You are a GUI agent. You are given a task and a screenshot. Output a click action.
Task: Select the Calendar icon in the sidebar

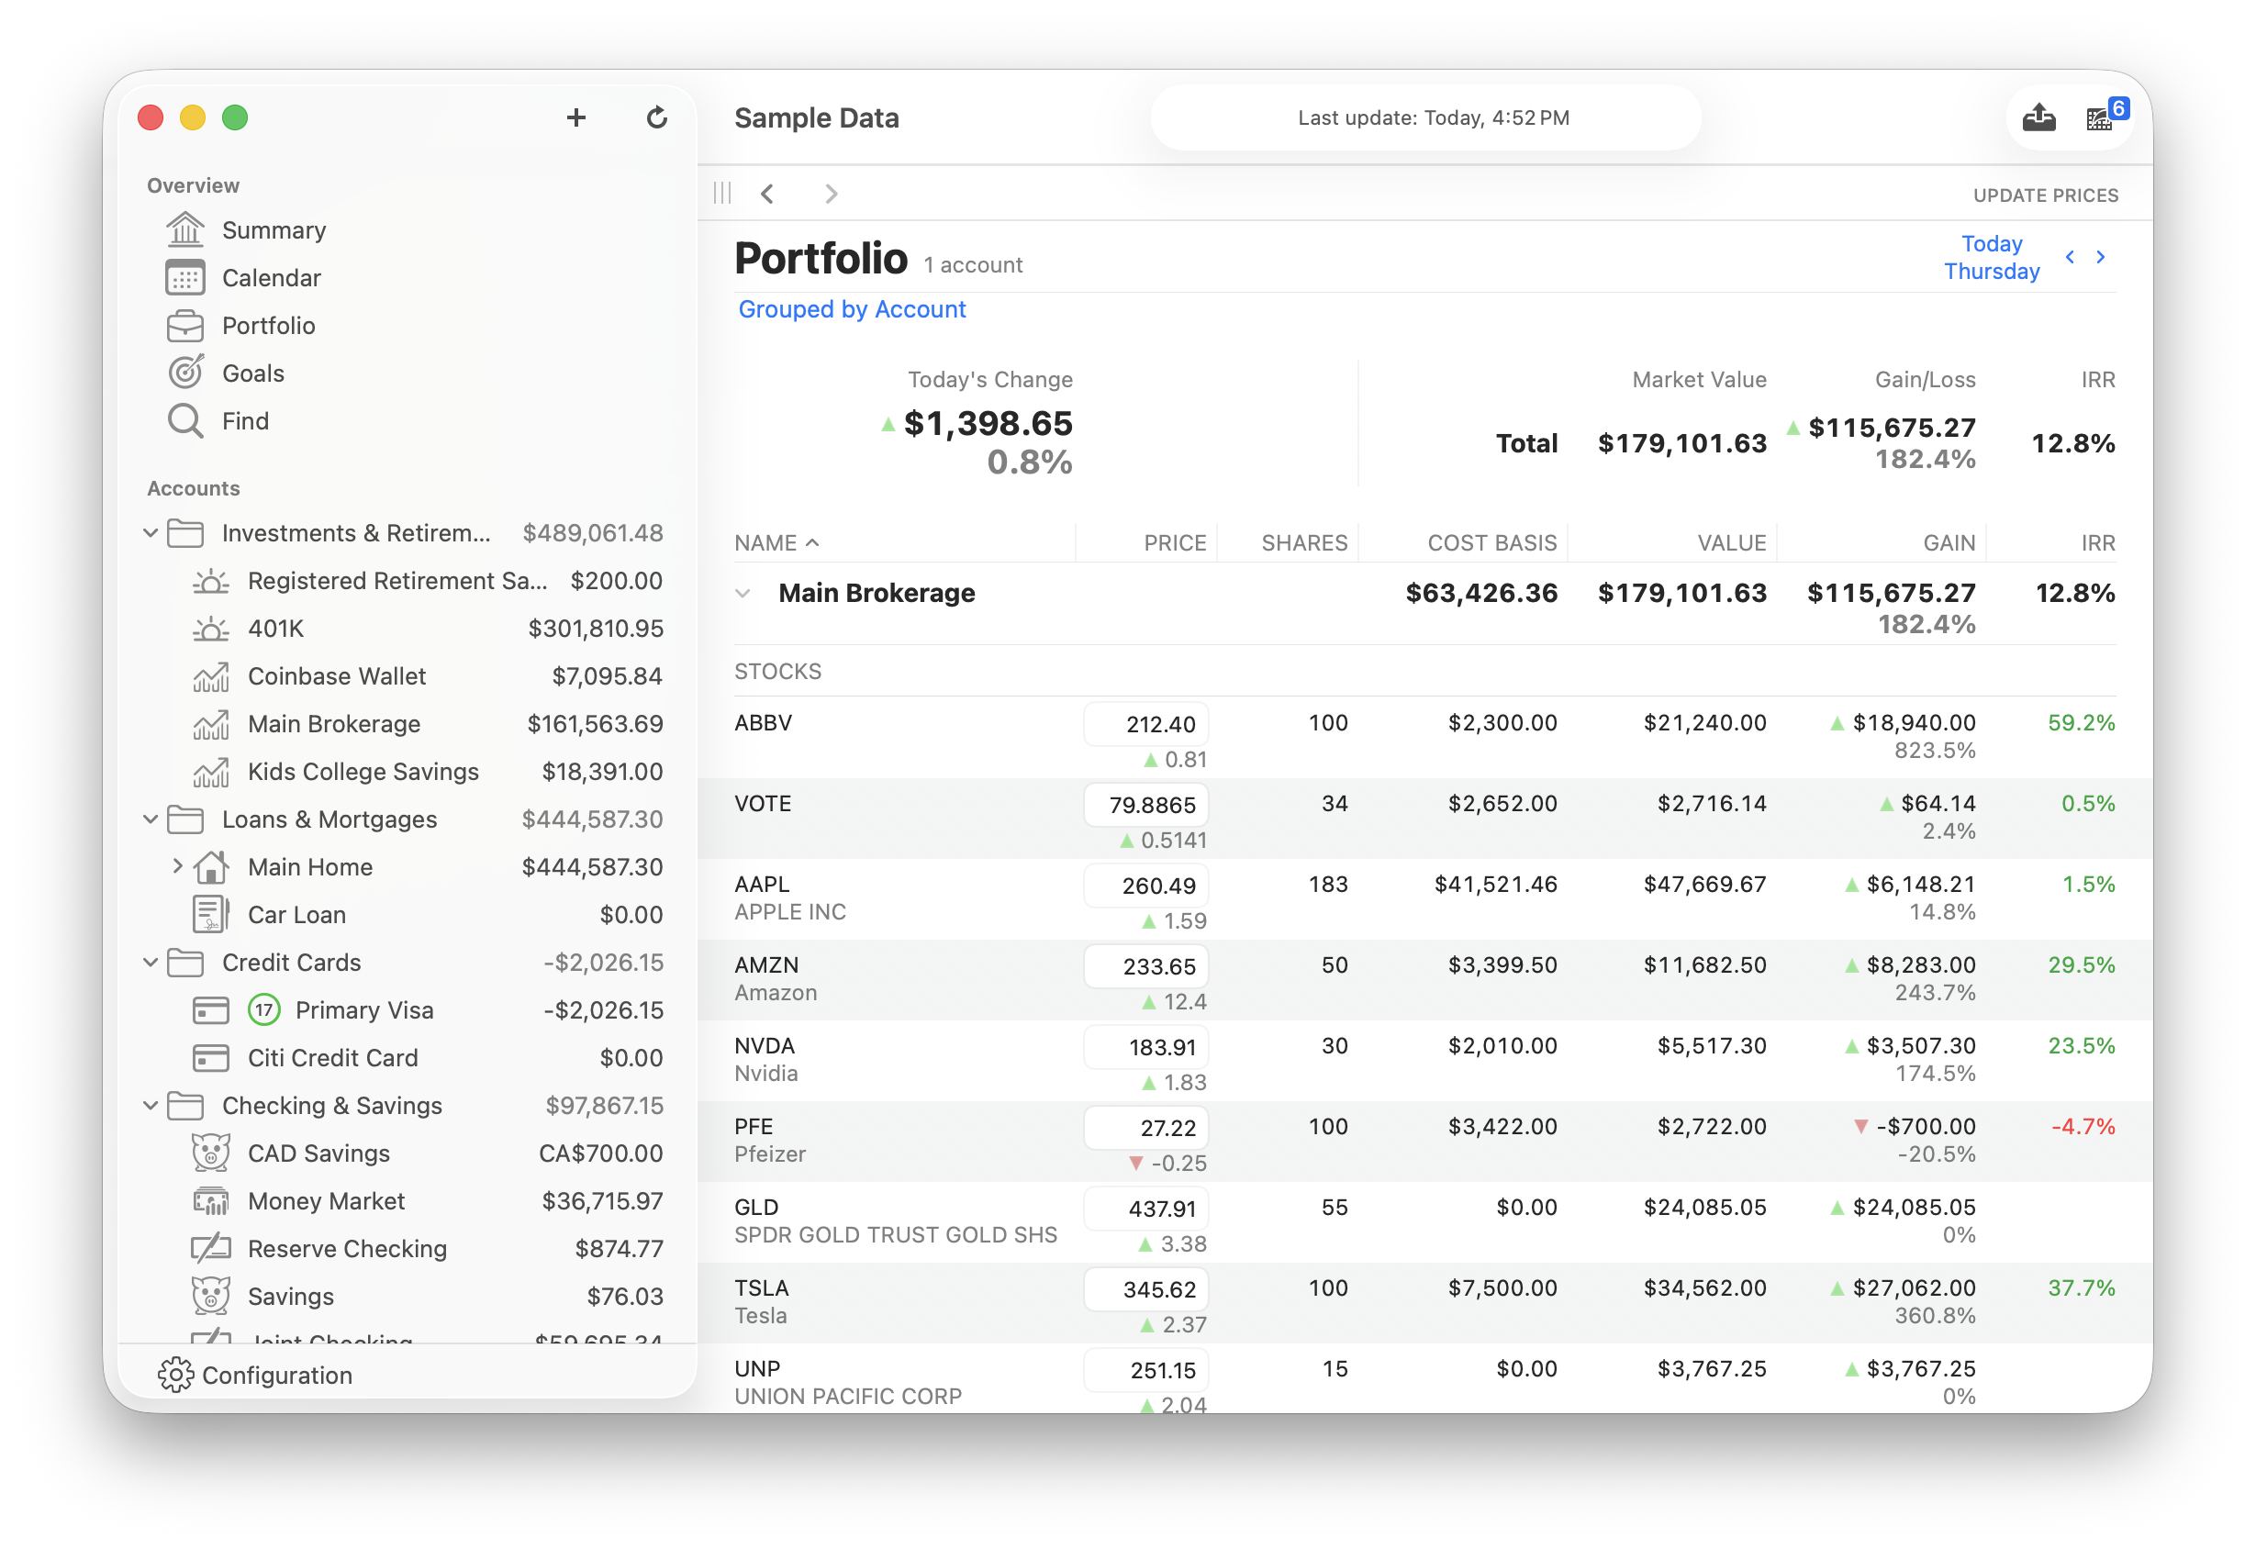click(x=184, y=277)
